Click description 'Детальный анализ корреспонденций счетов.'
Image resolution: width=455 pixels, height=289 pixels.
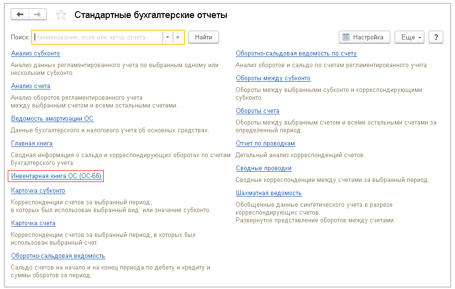tap(300, 155)
